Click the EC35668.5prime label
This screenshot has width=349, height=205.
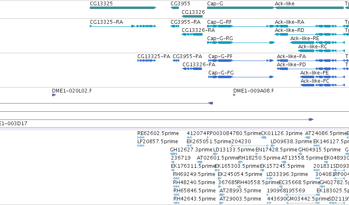(299, 182)
